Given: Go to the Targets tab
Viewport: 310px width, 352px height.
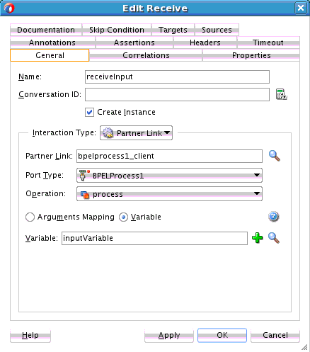Looking at the screenshot, I should (x=173, y=30).
